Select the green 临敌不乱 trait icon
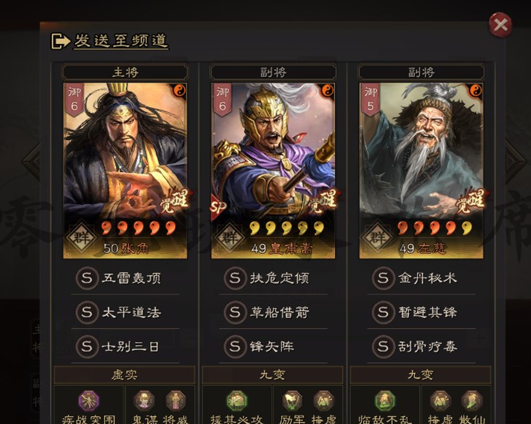The width and height of the screenshot is (531, 424). (385, 401)
